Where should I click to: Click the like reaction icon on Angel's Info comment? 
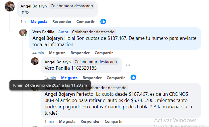[103, 22]
